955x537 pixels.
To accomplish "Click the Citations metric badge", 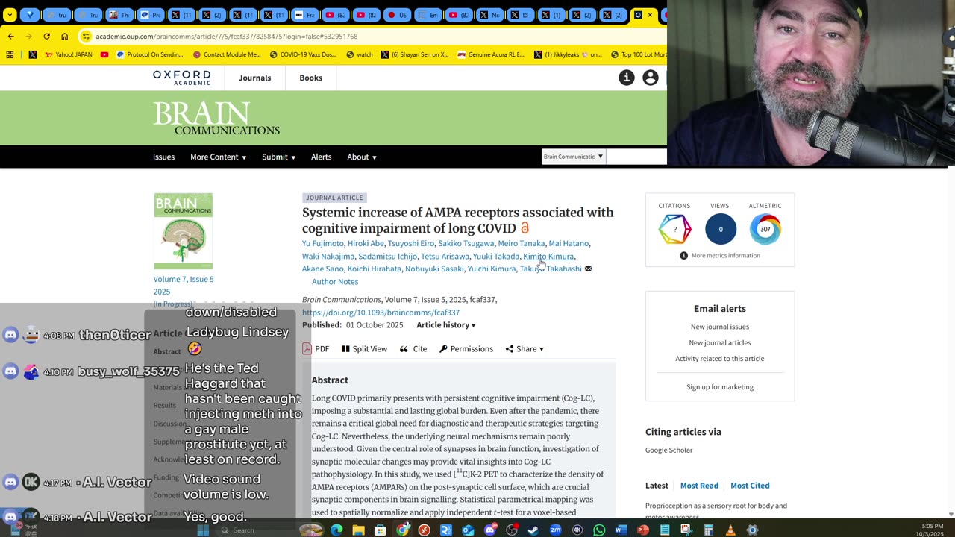I will pos(674,229).
